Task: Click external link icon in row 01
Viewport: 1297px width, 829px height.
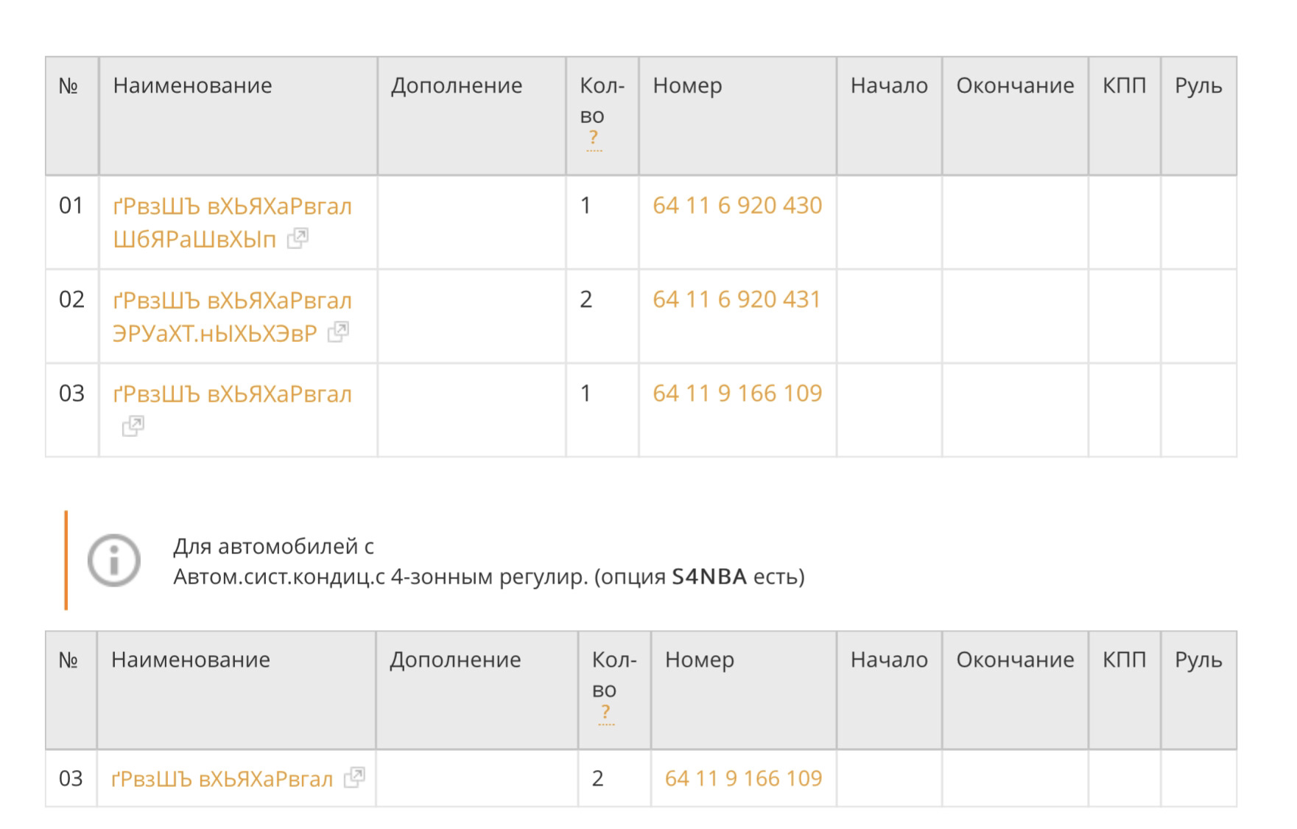Action: click(x=298, y=238)
